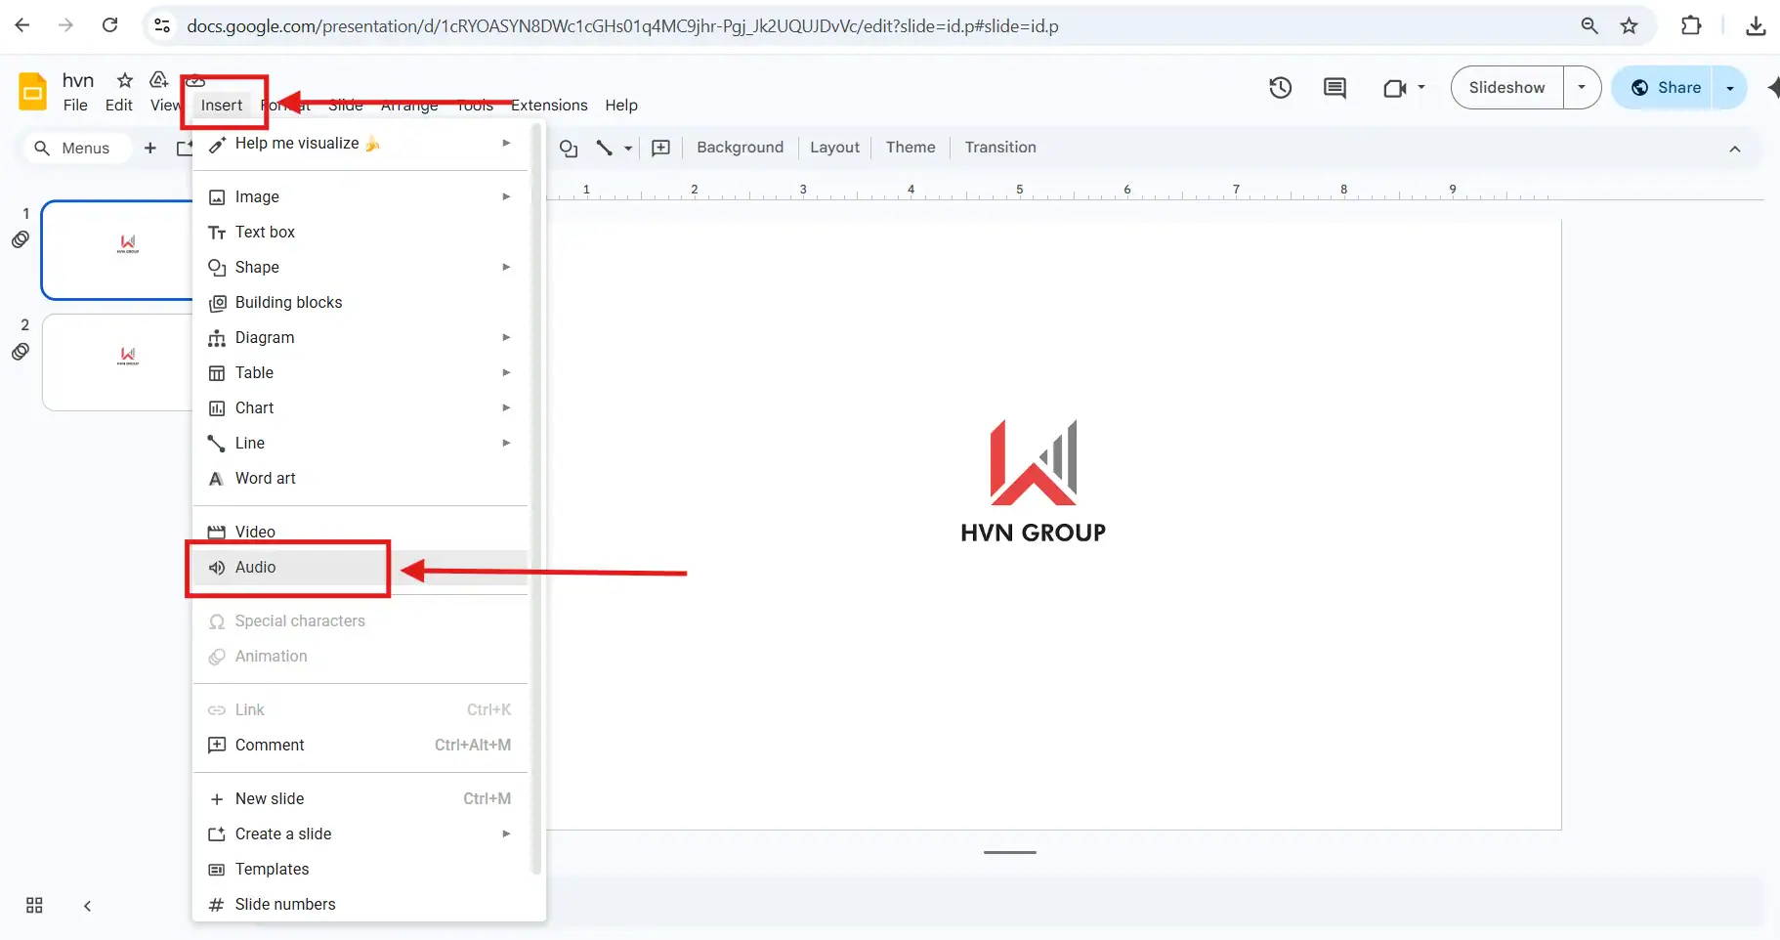Click the browser address bar URL

pyautogui.click(x=622, y=26)
